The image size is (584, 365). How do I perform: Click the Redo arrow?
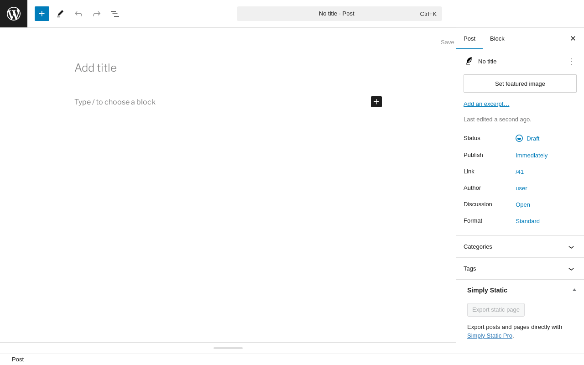point(97,14)
